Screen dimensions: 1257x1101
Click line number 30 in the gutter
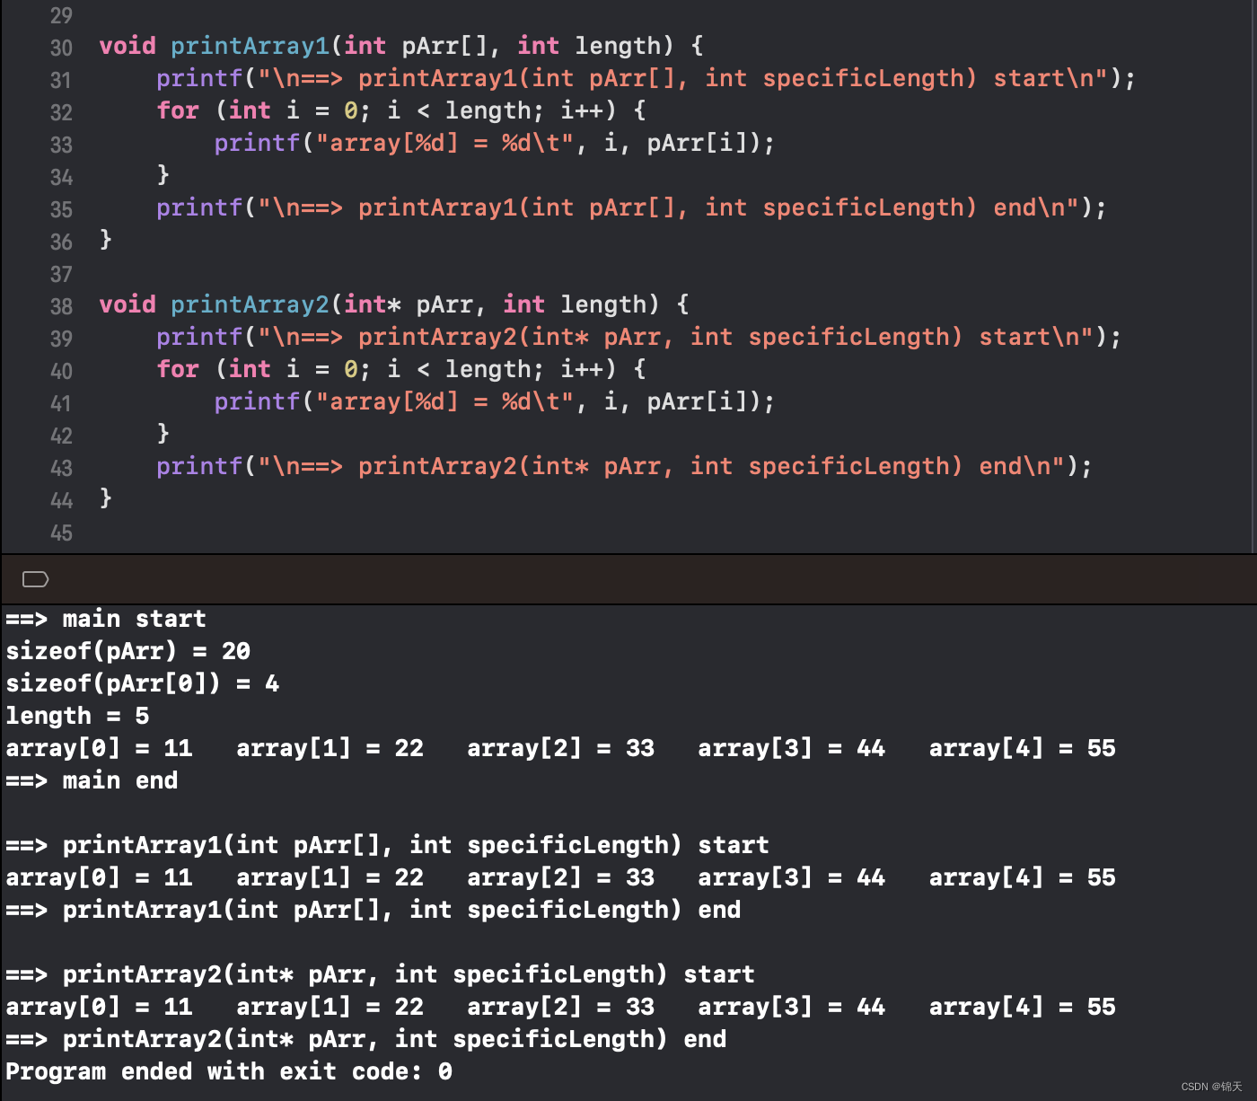pyautogui.click(x=61, y=48)
